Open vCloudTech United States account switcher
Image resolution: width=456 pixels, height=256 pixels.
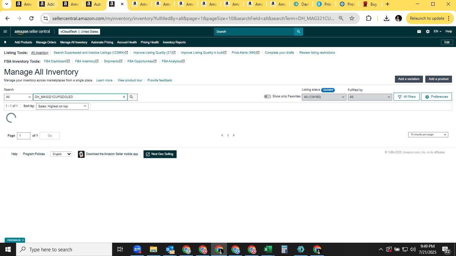[x=79, y=32]
